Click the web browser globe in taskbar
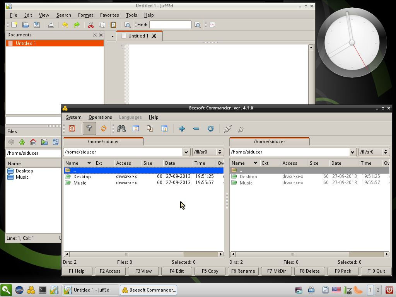396x297 pixels. (19, 290)
